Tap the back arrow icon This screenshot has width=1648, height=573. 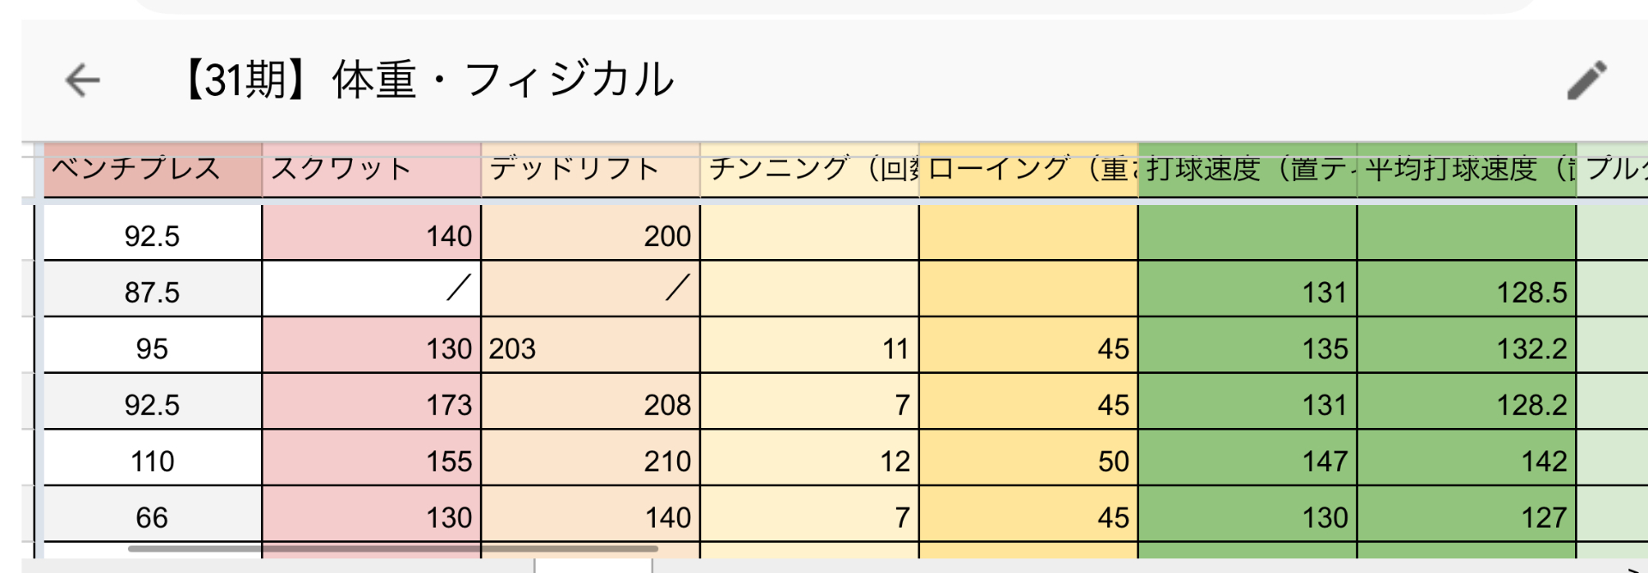coord(82,81)
